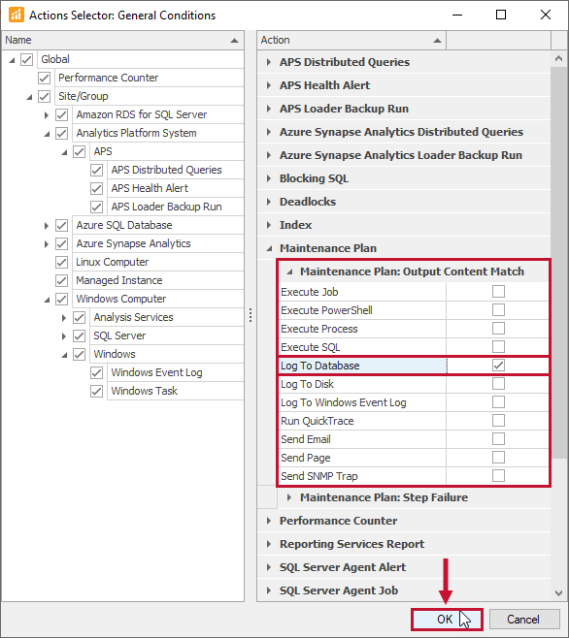
Task: Enable the Log To Disk checkbox
Action: pos(498,384)
